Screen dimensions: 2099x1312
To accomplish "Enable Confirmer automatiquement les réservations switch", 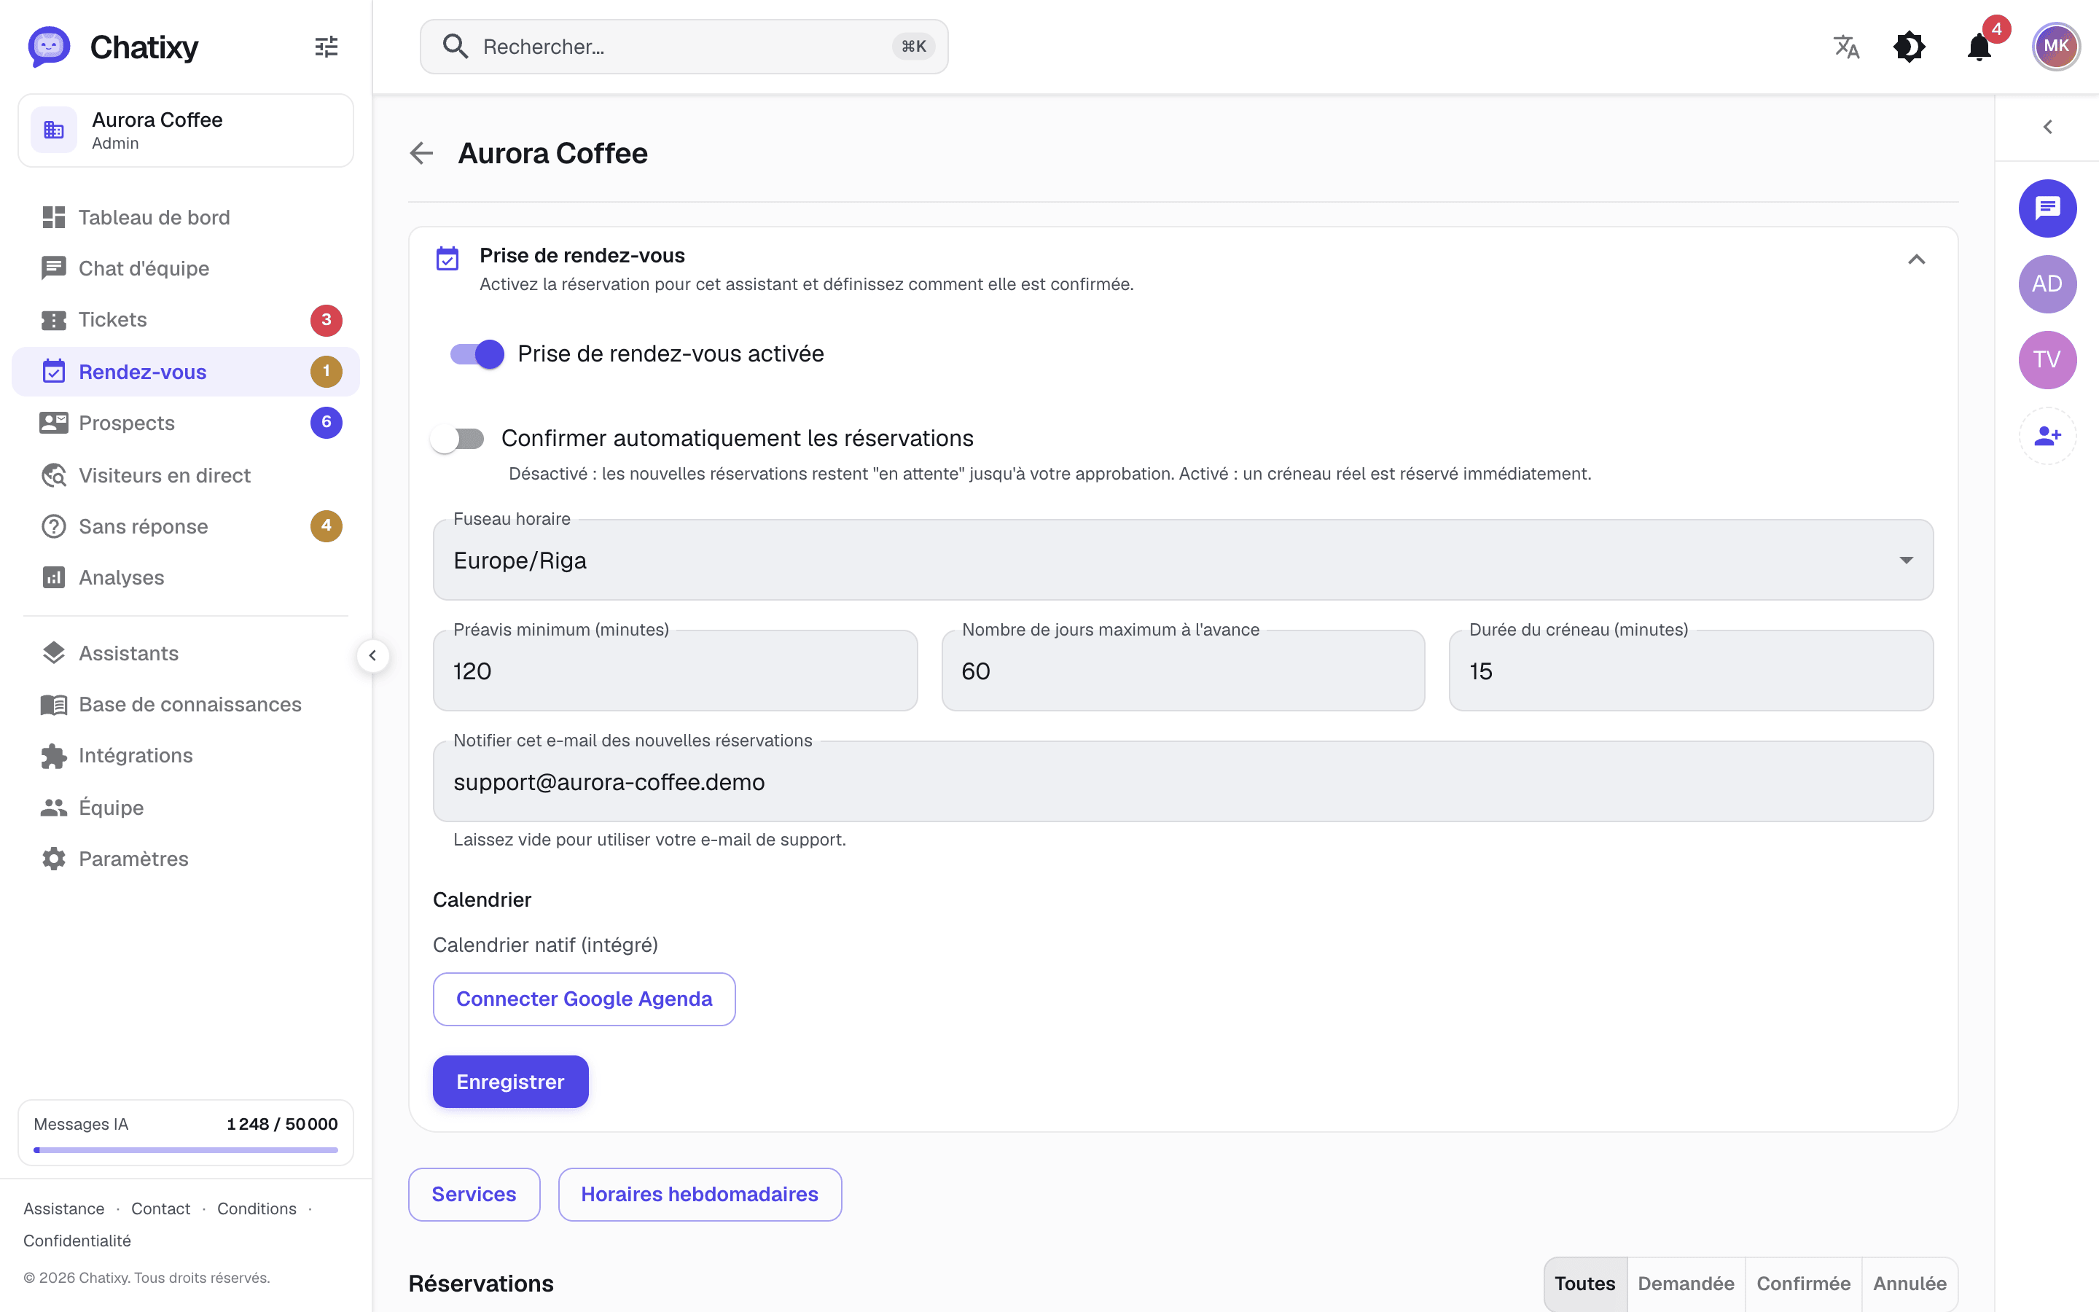I will (458, 439).
